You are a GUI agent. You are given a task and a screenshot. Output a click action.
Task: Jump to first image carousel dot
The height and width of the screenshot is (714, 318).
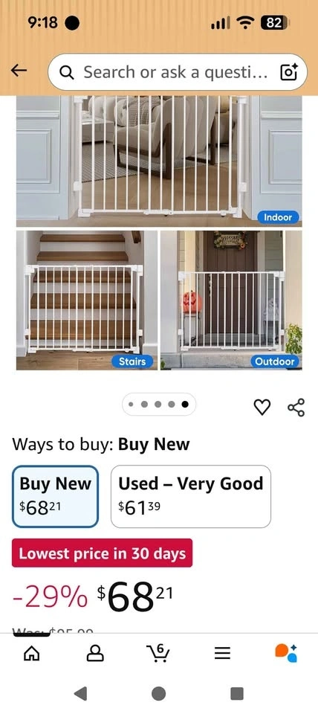[x=131, y=404]
